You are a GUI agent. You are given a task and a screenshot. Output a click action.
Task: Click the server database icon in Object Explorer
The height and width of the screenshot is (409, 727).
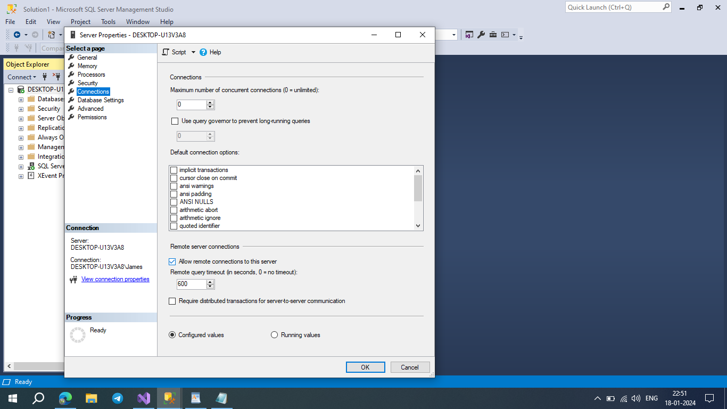(21, 89)
